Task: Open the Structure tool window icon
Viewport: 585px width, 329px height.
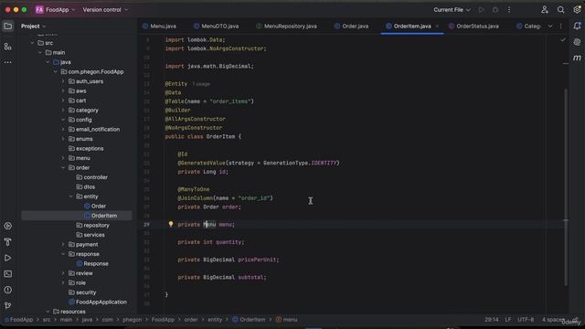Action: pyautogui.click(x=8, y=47)
